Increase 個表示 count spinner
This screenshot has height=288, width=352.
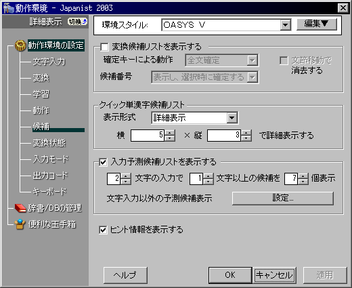303,176
